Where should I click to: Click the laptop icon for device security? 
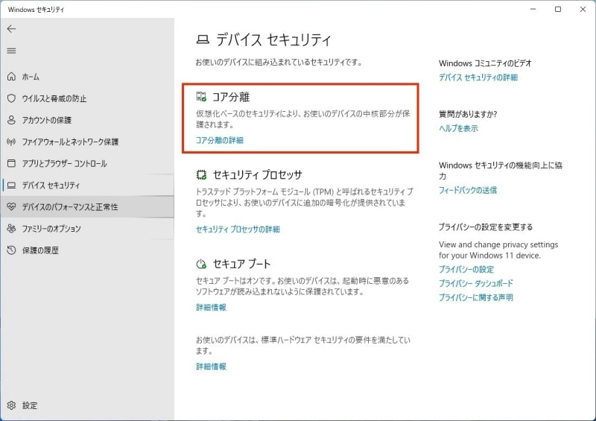11,186
